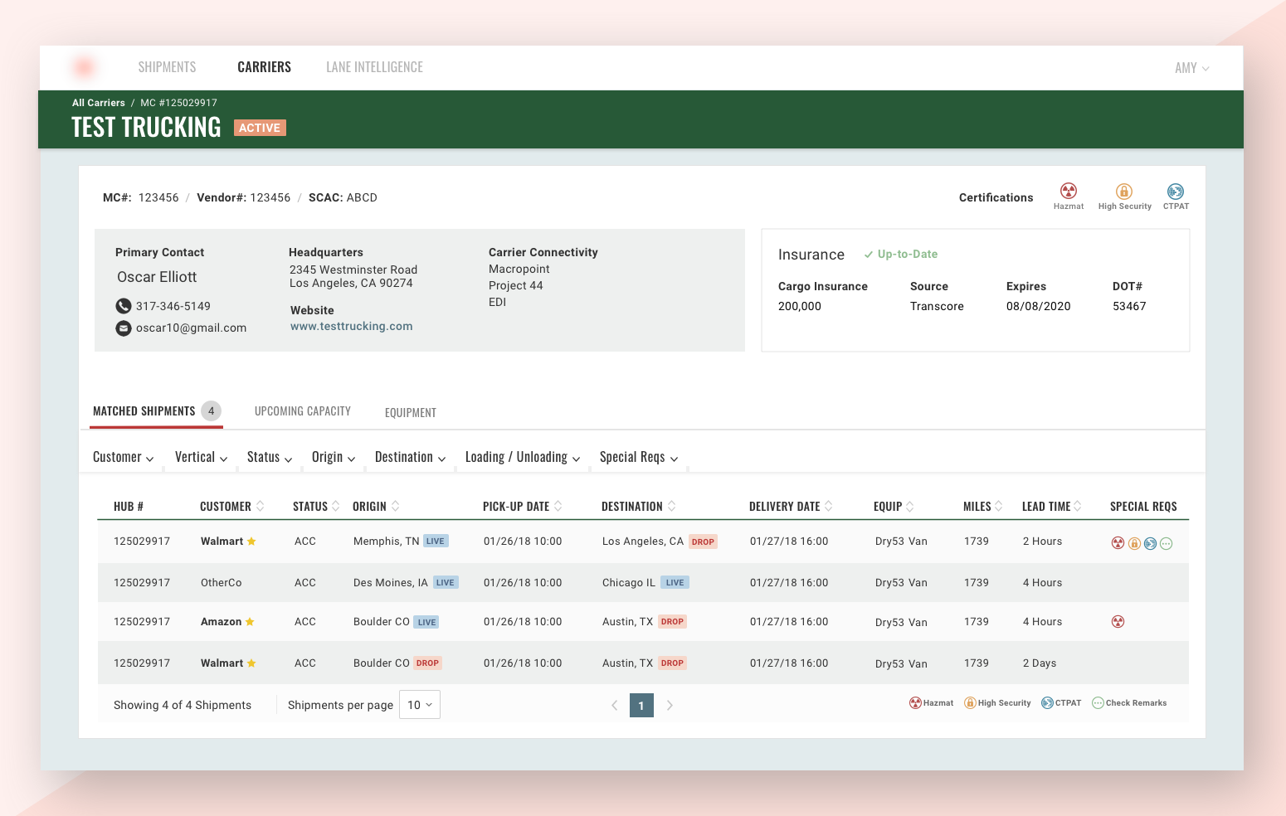Open the Lane Intelligence menu item

pos(374,67)
